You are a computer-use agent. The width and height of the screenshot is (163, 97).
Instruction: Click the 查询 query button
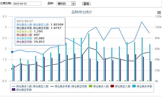click(86, 4)
